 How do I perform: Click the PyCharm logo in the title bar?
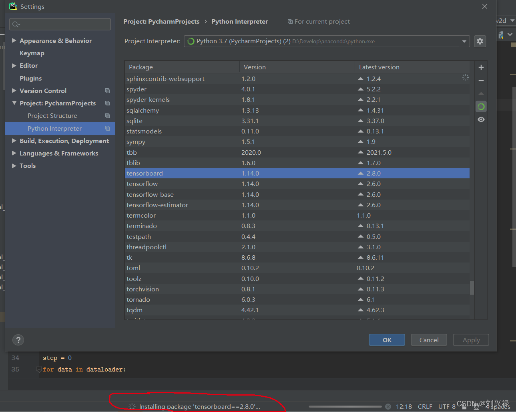click(13, 6)
